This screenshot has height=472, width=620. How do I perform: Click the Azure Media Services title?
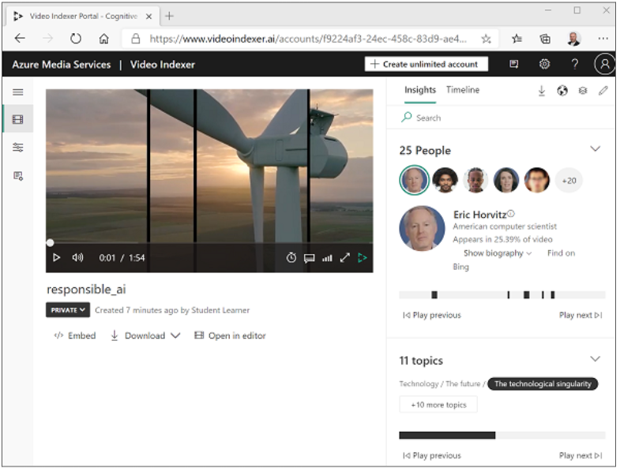point(62,65)
